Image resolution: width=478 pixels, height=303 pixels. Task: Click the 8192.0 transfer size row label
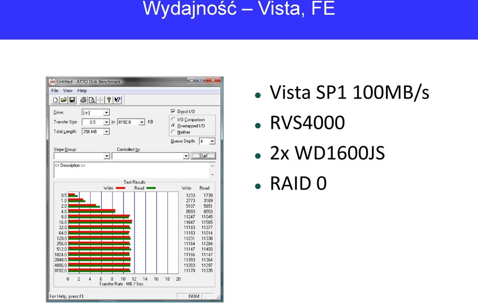(61, 271)
